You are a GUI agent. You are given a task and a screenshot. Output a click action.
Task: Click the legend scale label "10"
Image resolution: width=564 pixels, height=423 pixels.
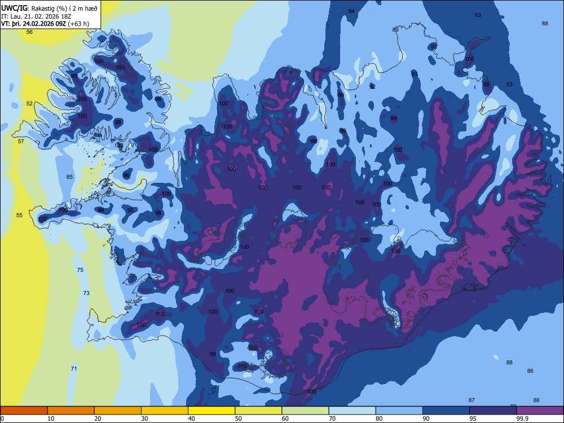pyautogui.click(x=51, y=418)
